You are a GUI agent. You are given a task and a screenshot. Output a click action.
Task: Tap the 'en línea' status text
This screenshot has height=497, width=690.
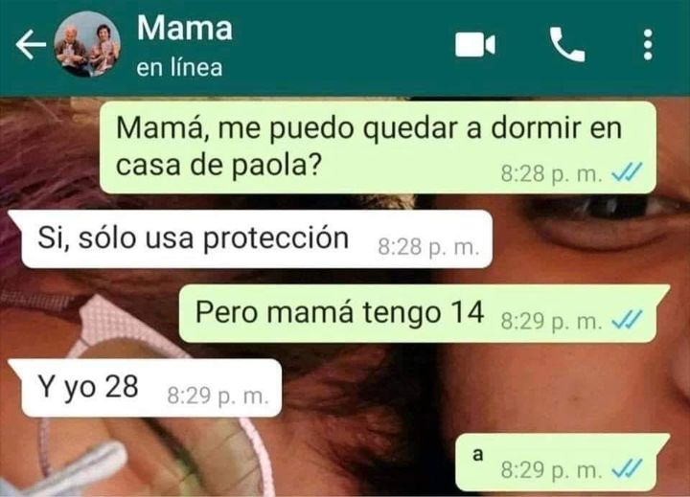tap(179, 68)
